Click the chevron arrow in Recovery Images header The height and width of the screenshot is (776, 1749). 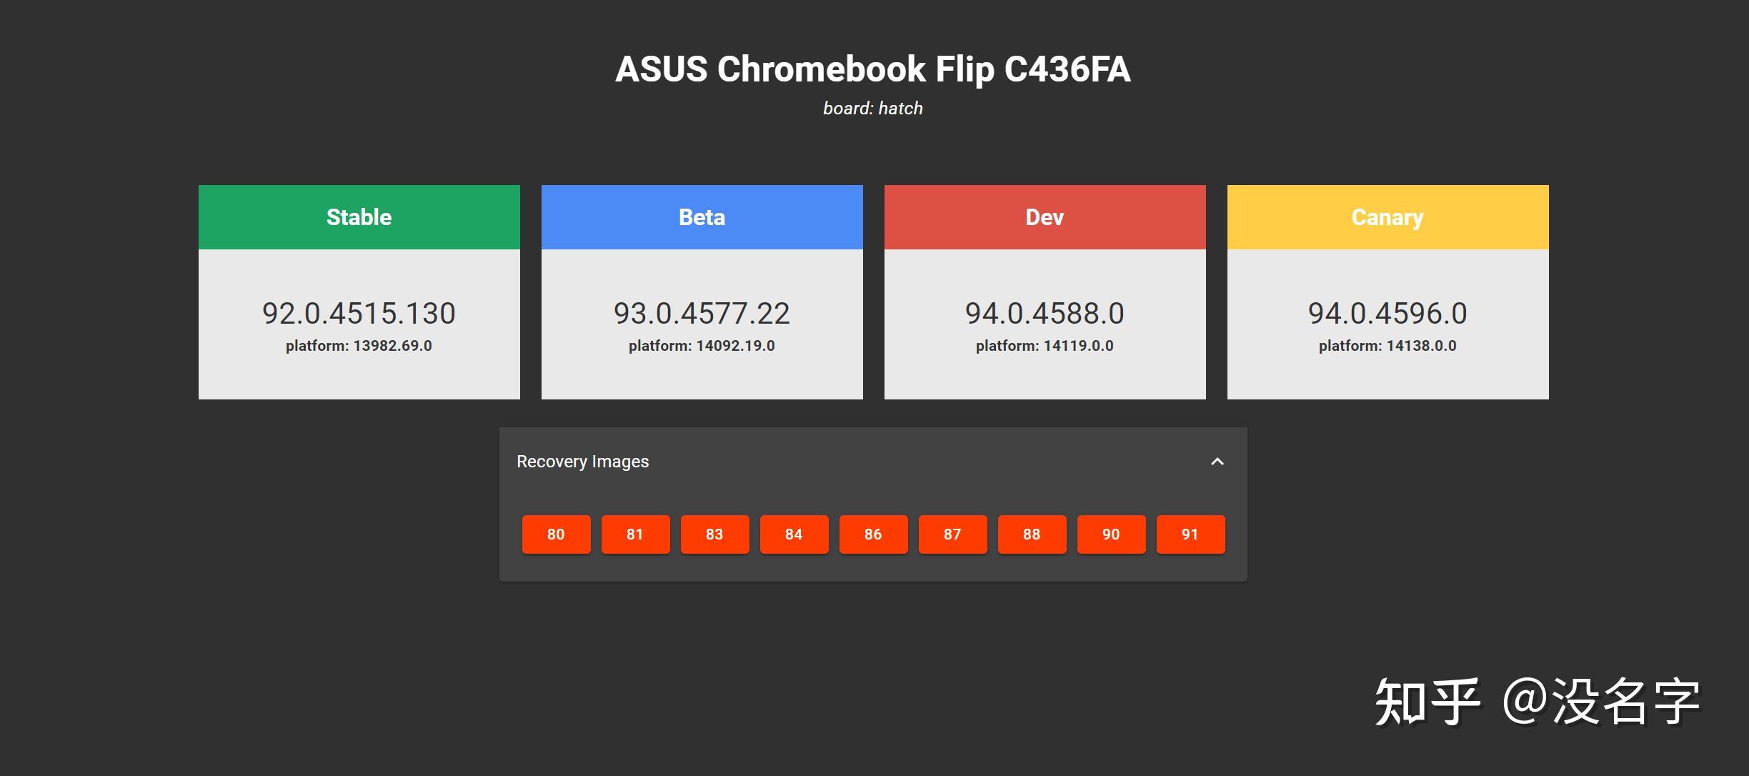click(1217, 462)
